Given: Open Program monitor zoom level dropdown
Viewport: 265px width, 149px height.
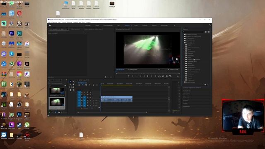Looking at the screenshot, I should [132, 70].
